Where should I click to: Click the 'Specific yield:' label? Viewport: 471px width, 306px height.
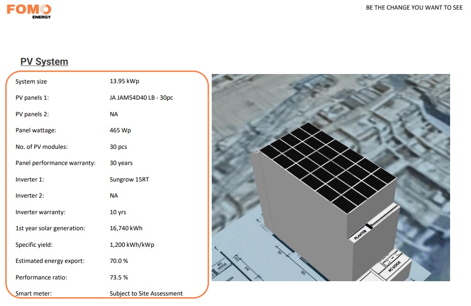click(x=34, y=245)
